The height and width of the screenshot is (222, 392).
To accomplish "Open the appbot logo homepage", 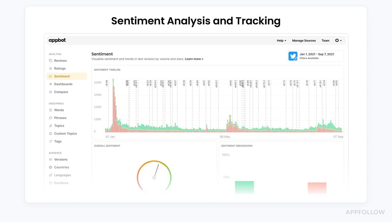I will coord(57,40).
